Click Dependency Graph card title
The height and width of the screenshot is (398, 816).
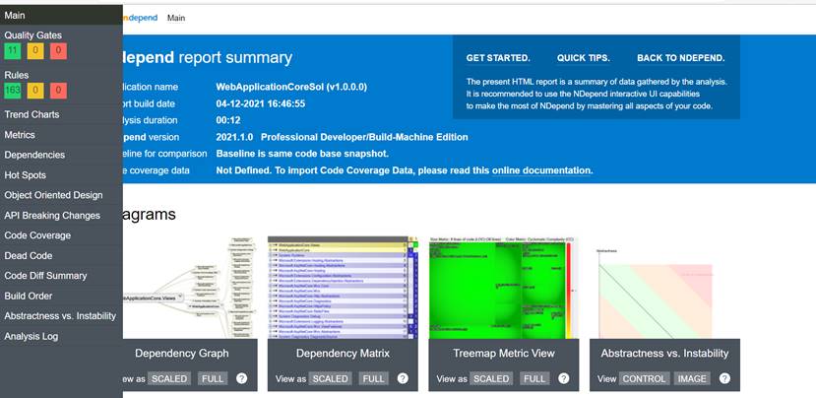click(x=182, y=354)
